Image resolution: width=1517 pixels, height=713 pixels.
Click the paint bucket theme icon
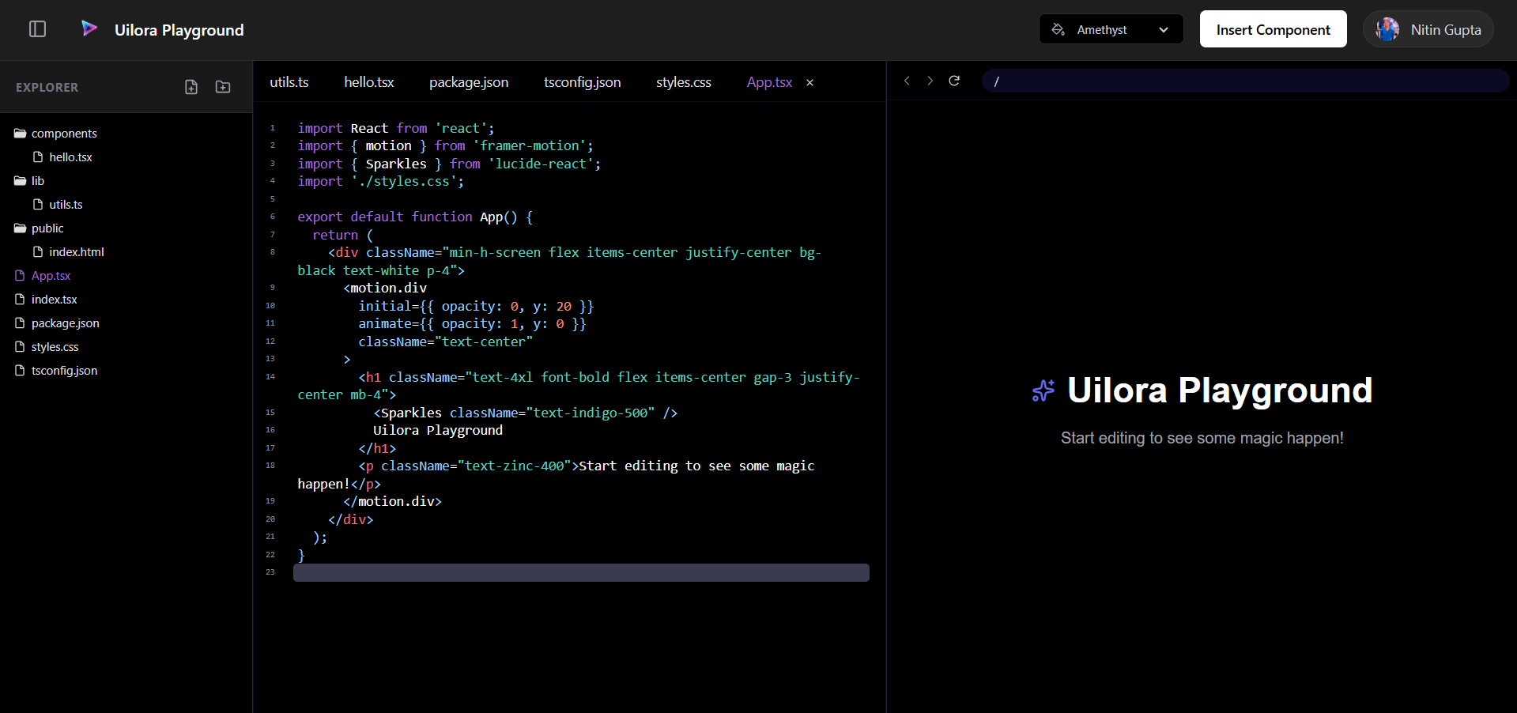[1058, 29]
